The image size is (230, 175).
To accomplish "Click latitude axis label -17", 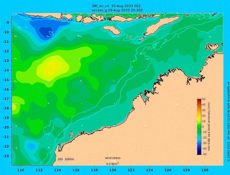I will [6, 99].
